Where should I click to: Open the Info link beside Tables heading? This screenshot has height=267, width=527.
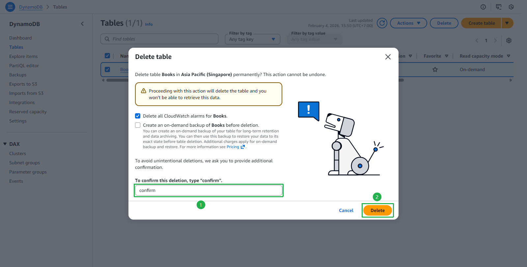coord(149,24)
